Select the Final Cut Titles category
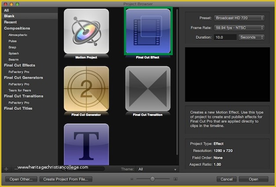Image resolution: width=276 pixels, height=187 pixels. coord(18,108)
